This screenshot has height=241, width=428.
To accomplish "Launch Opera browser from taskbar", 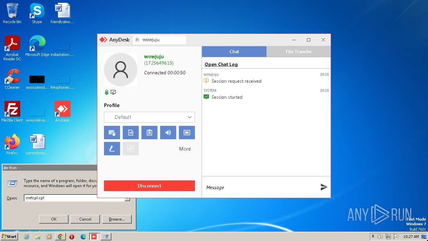I will [x=72, y=237].
